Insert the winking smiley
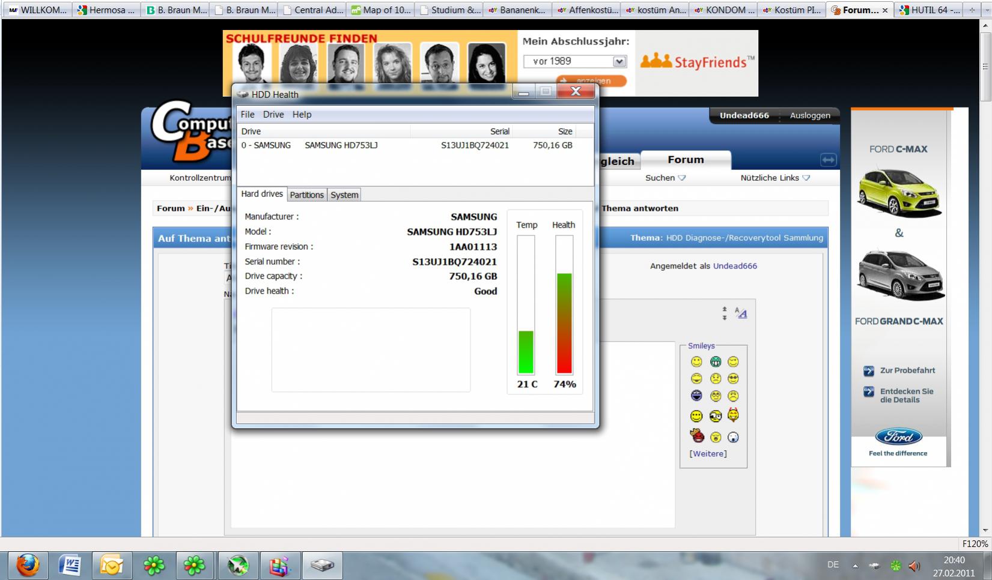Viewport: 992px width, 580px height. tap(733, 361)
